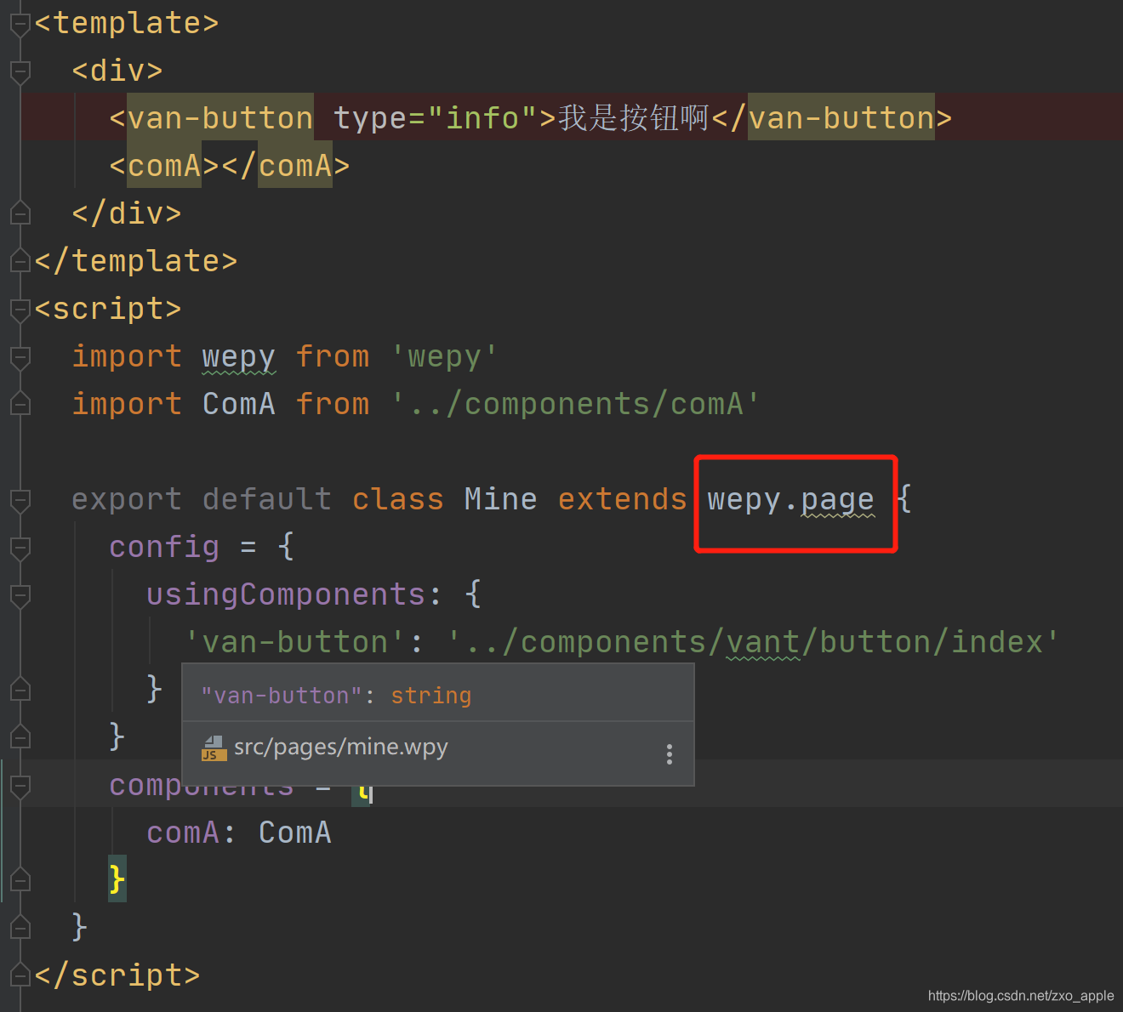Collapse the <script> fold marker in gutter
This screenshot has height=1012, width=1123.
click(20, 310)
